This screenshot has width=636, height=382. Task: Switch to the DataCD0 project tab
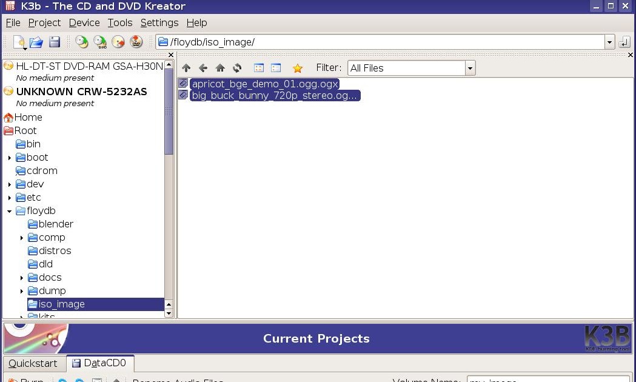click(99, 363)
